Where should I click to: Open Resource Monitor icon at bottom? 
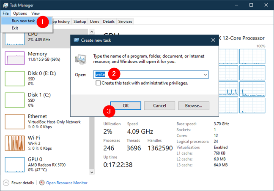coord(42,183)
